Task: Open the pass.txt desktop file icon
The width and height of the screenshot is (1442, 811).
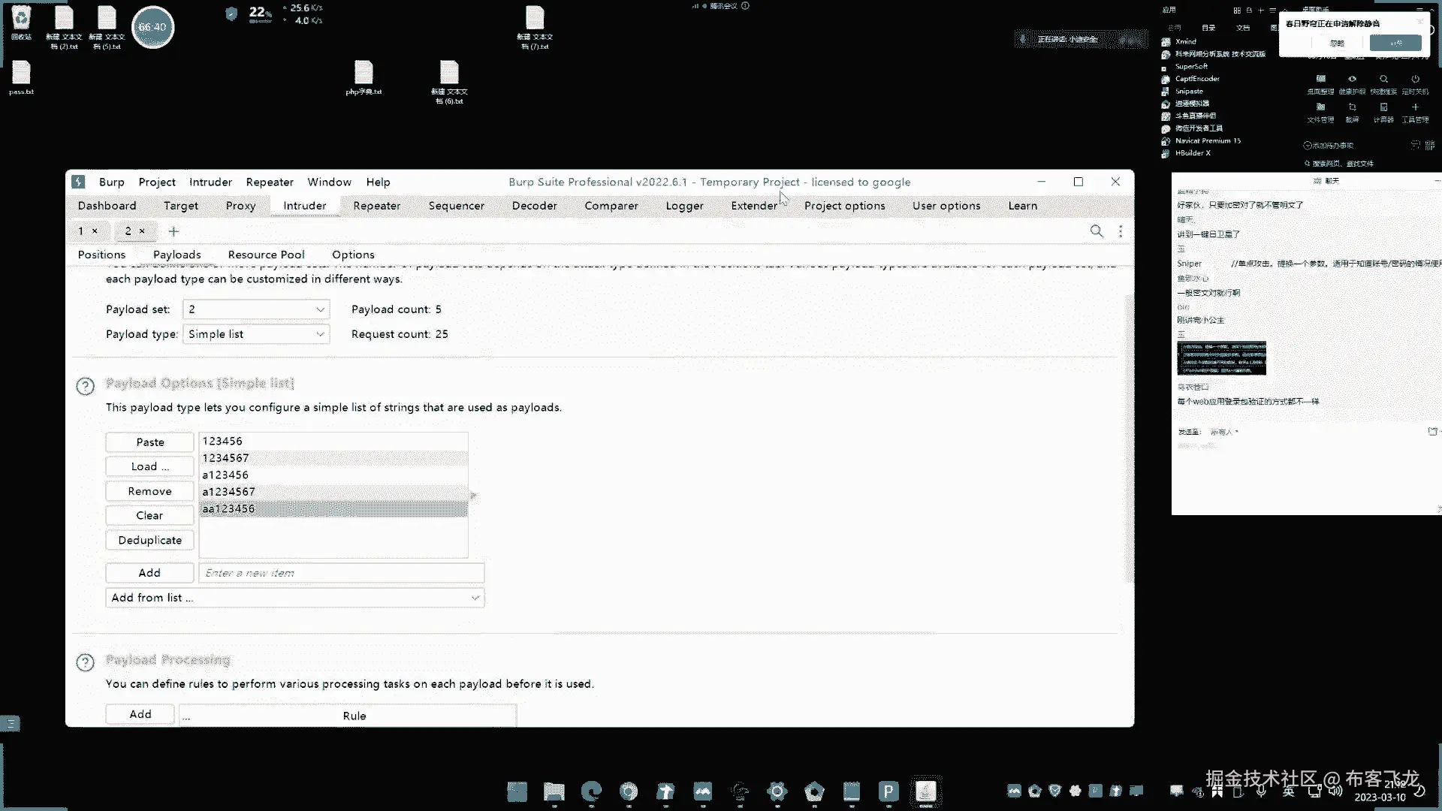Action: pos(21,75)
